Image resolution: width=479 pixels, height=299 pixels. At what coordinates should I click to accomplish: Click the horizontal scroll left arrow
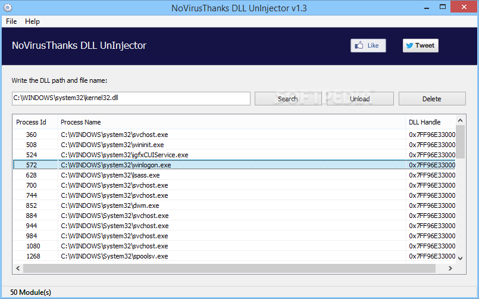pyautogui.click(x=18, y=268)
